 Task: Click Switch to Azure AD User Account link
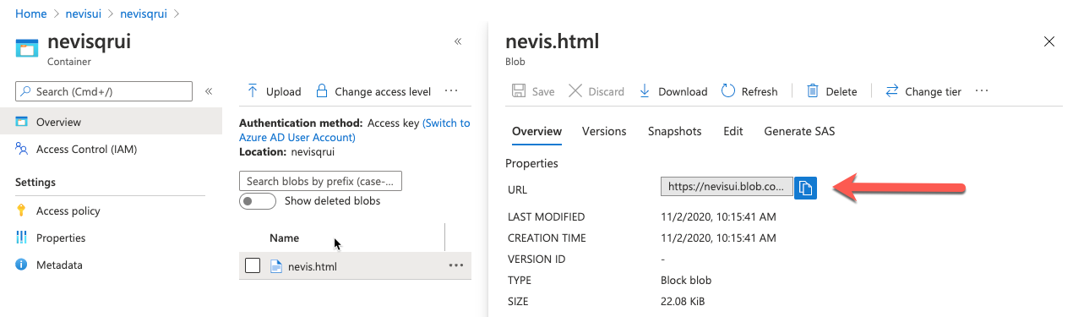pos(355,130)
